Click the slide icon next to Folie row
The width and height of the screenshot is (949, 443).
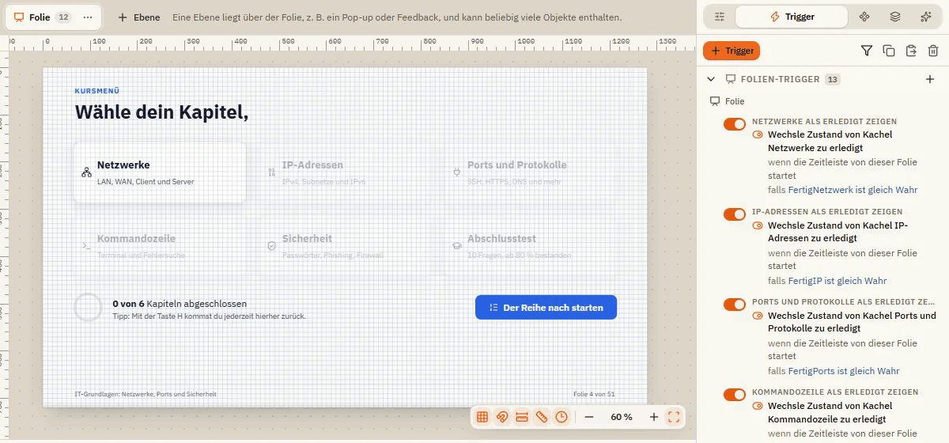715,101
